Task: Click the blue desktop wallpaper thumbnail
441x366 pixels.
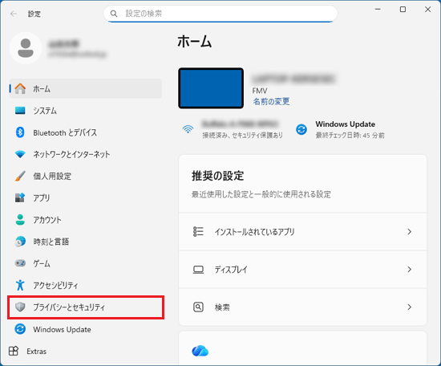Action: [211, 88]
